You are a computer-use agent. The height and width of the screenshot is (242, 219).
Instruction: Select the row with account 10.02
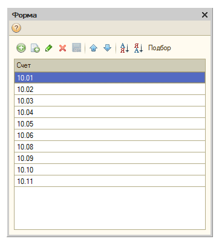[110, 89]
